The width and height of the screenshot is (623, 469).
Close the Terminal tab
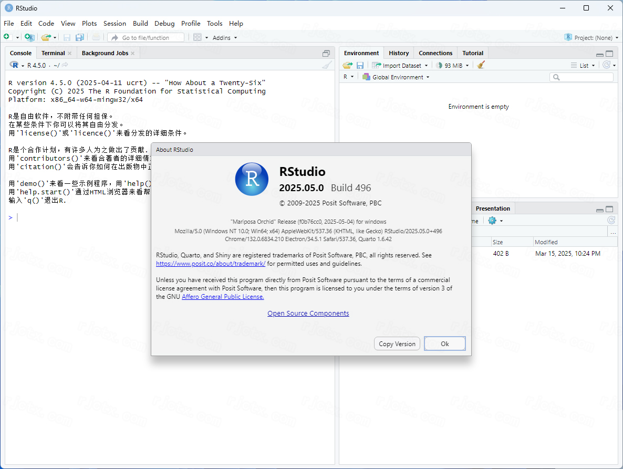(x=69, y=53)
